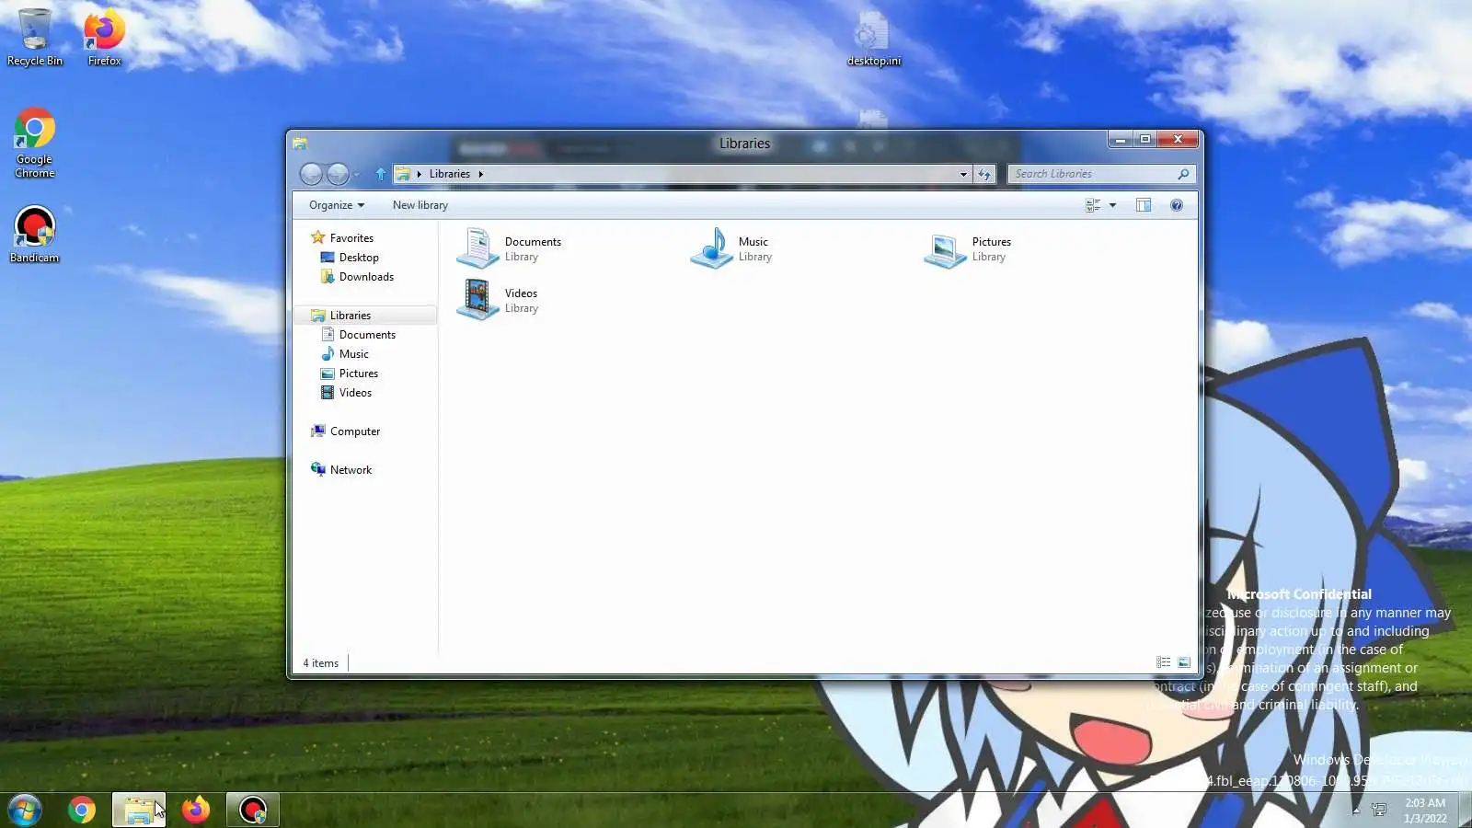Select the Firefox desktop shortcut
Image resolution: width=1472 pixels, height=828 pixels.
pyautogui.click(x=104, y=38)
